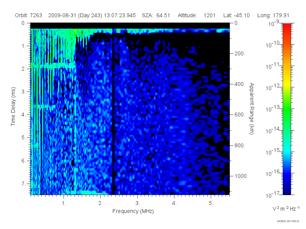Click the time delay tick label 7.

[x=24, y=184]
